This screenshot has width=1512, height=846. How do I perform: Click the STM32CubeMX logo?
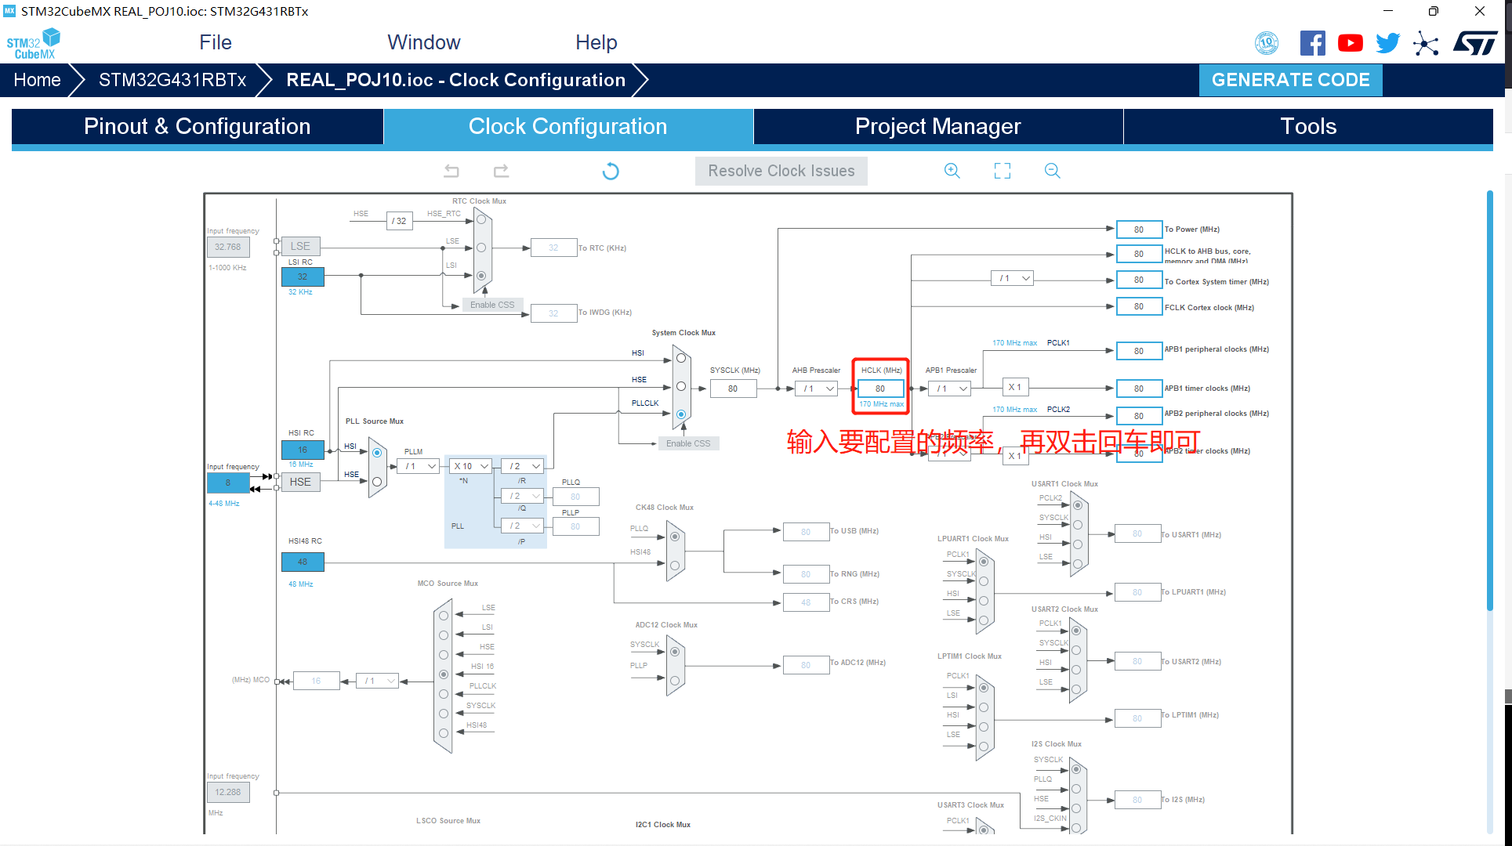[34, 44]
